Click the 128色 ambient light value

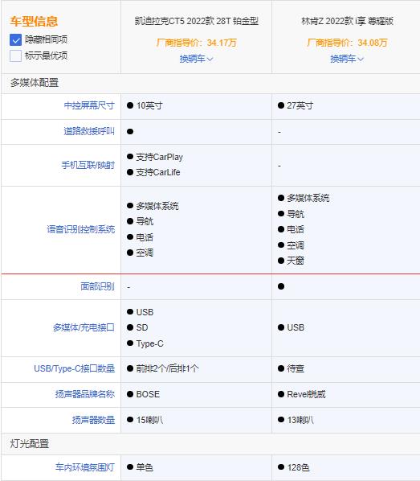298,467
